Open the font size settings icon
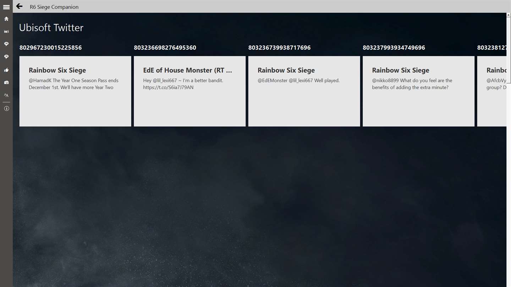This screenshot has width=511, height=287. click(6, 95)
